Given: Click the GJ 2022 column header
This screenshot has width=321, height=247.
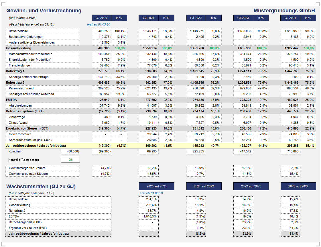Looking at the screenshot, I should coord(196,18).
